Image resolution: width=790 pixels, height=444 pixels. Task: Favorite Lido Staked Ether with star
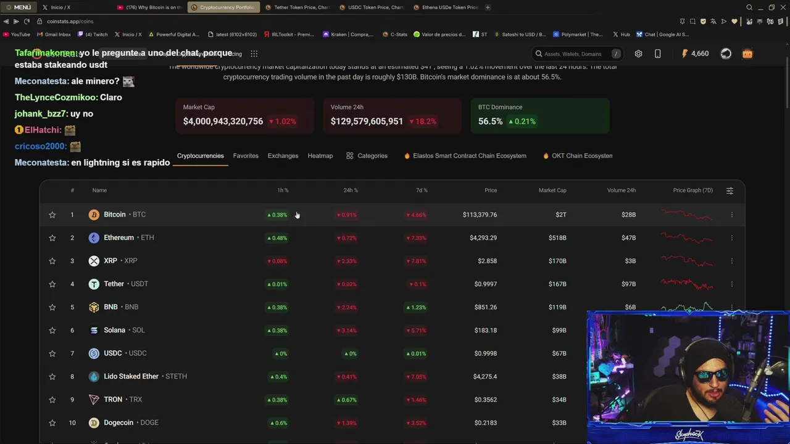pyautogui.click(x=52, y=377)
